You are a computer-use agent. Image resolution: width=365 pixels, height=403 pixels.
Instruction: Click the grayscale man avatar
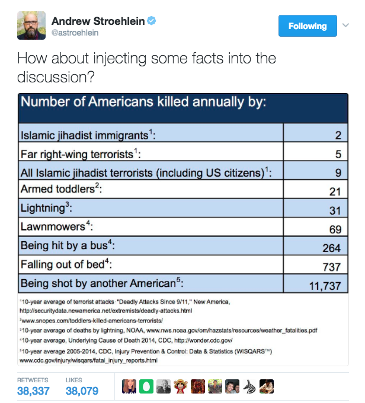point(164,386)
